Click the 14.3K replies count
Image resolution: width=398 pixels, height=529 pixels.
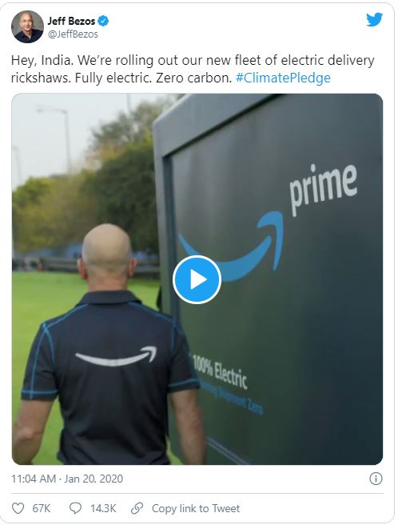click(103, 508)
